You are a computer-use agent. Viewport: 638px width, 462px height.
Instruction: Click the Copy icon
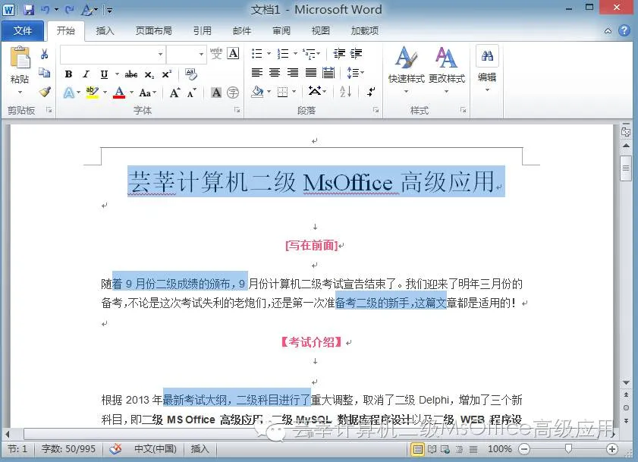pos(44,73)
